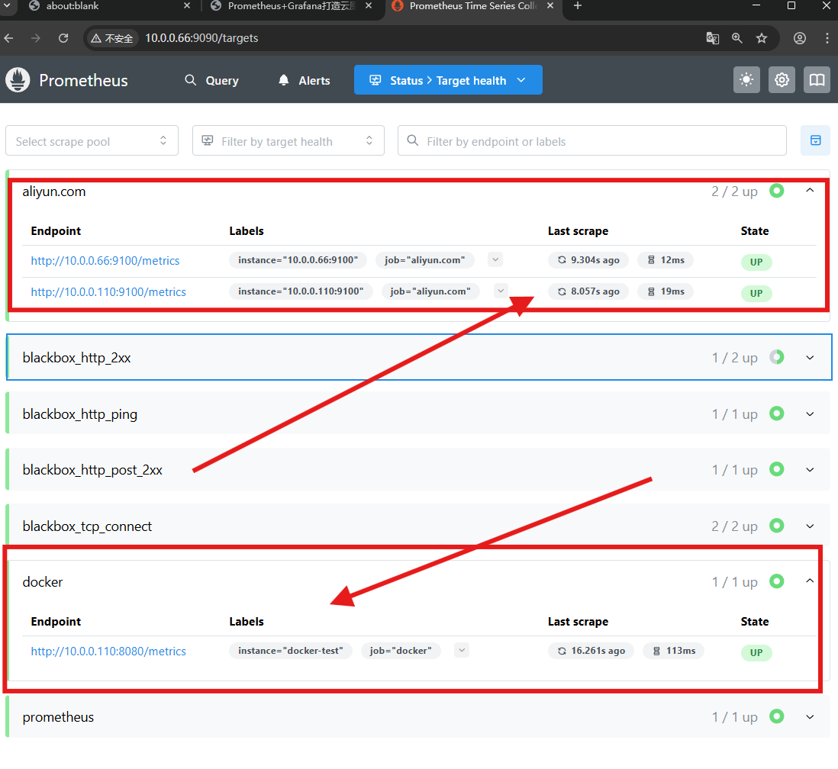The height and width of the screenshot is (769, 838).
Task: Open the browser profile icon
Action: pos(800,38)
